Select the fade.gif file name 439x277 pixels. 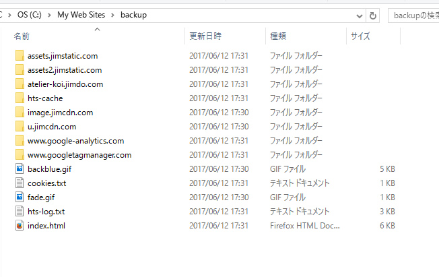[41, 197]
